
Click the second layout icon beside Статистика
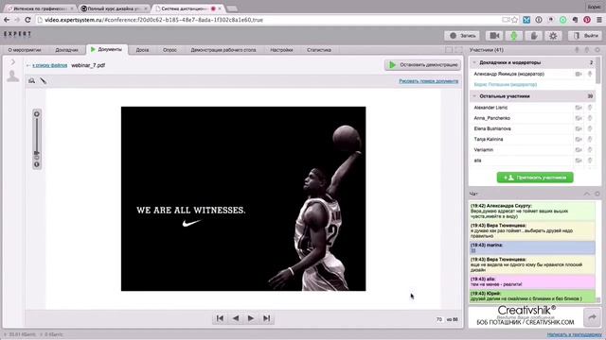coord(458,50)
